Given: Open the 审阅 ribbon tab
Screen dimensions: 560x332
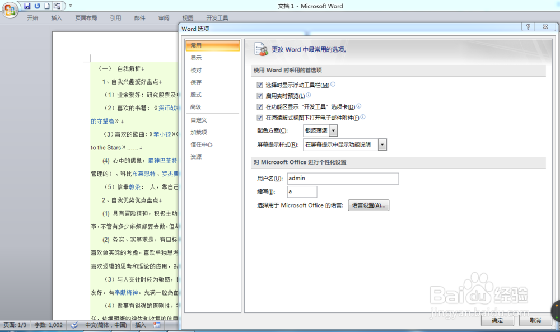Looking at the screenshot, I should (164, 18).
